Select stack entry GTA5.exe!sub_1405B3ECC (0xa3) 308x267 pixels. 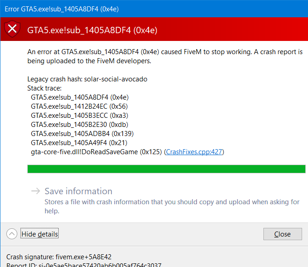(80, 116)
